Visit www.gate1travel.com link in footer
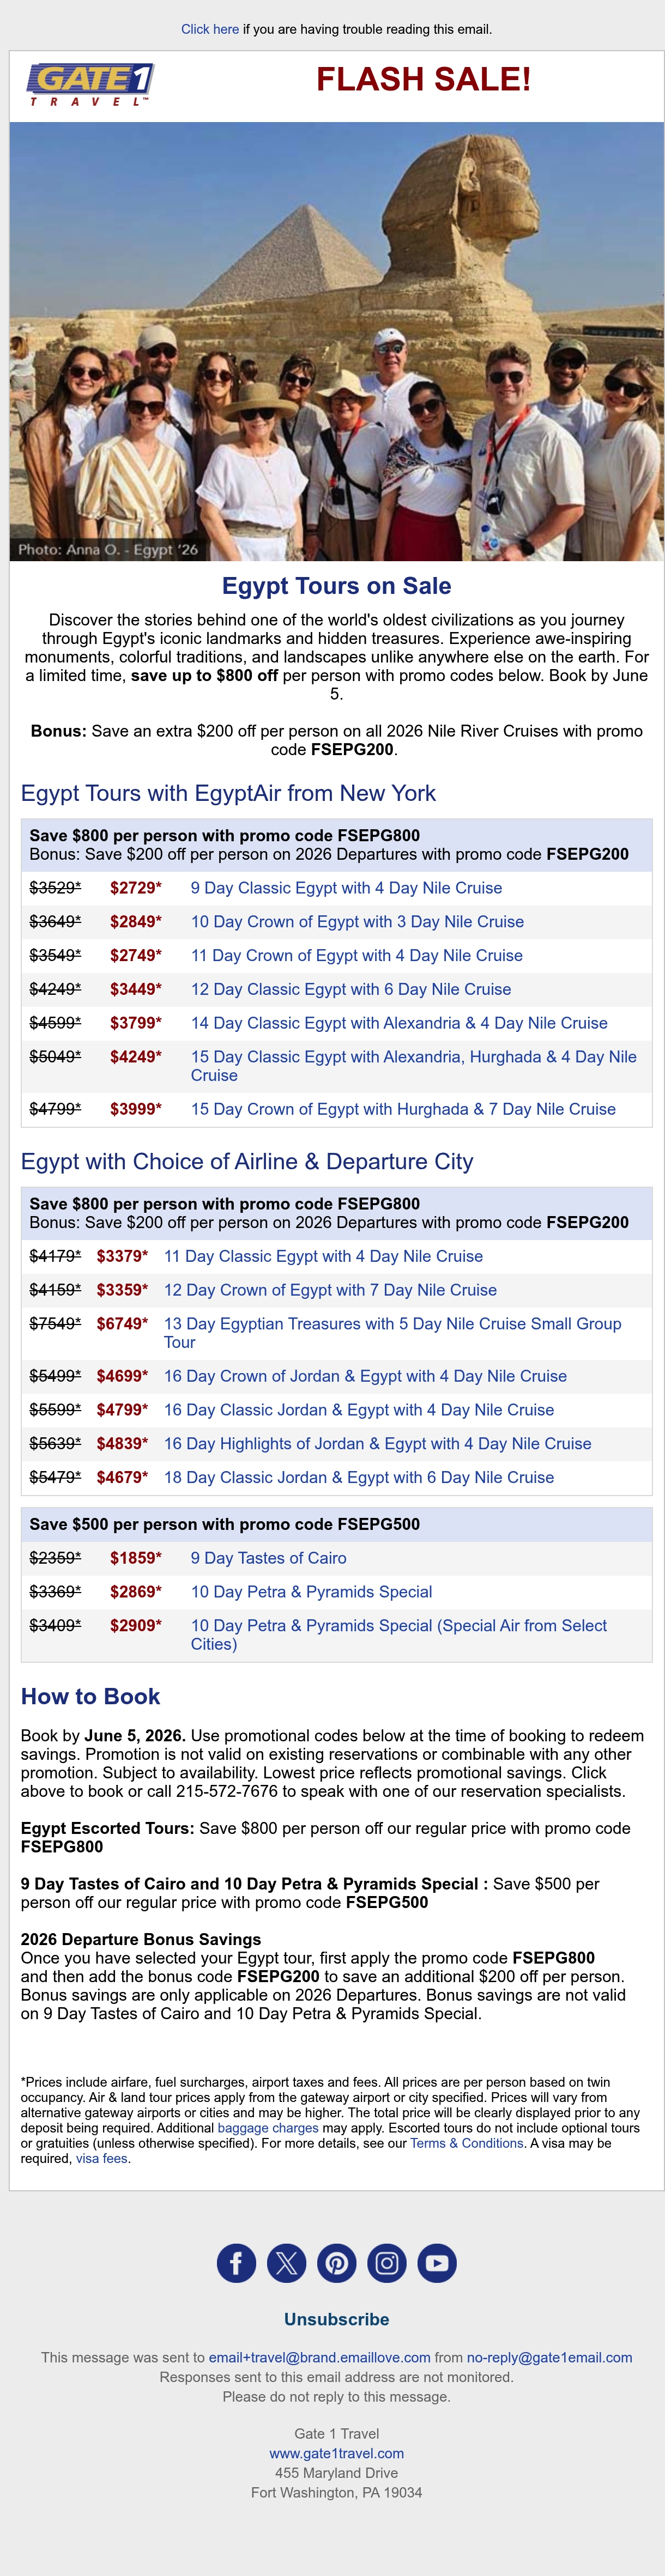The height and width of the screenshot is (2576, 665). pos(337,2453)
